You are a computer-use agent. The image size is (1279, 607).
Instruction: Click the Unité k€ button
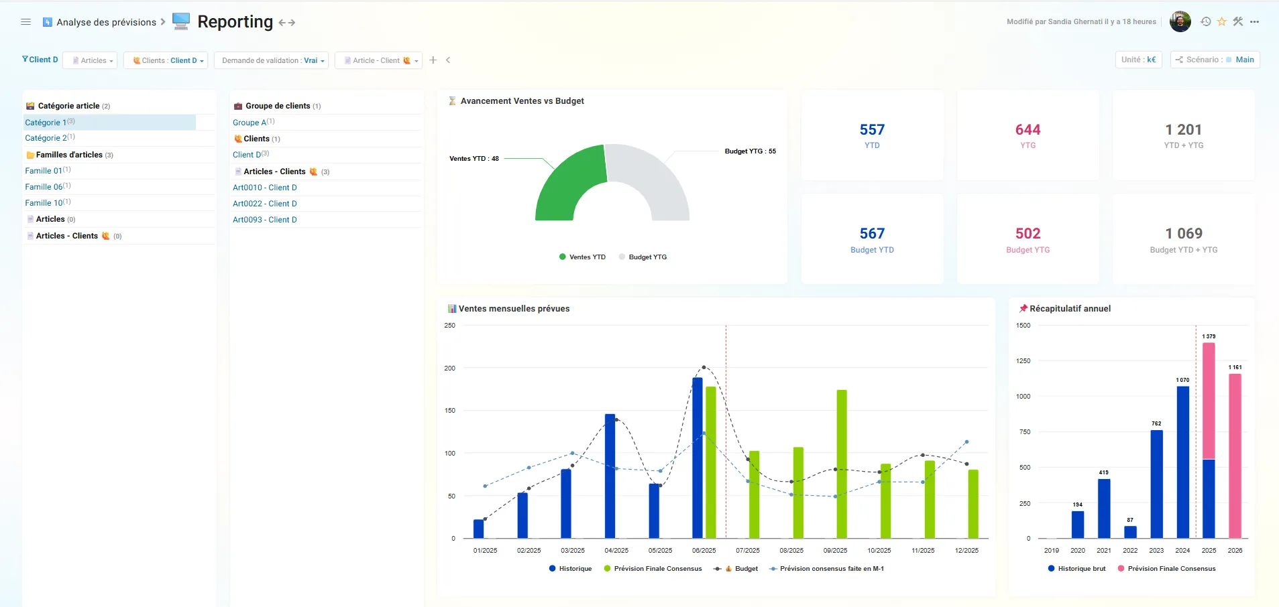click(1139, 60)
